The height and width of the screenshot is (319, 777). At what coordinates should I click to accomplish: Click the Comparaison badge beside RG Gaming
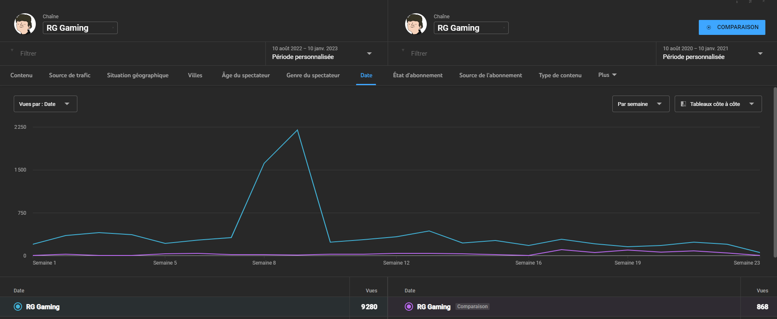(x=472, y=307)
